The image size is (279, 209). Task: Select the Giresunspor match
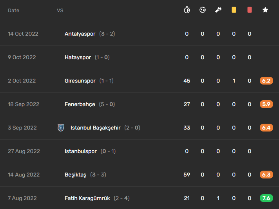(139, 81)
